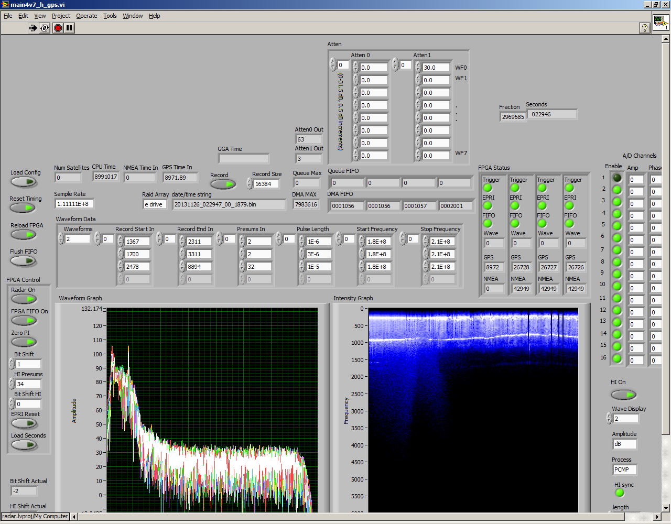Click the VI icon in the top-right corner
Viewport: 671px width, 524px height.
pos(660,22)
